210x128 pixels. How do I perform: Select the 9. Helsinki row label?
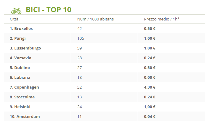point(20,107)
